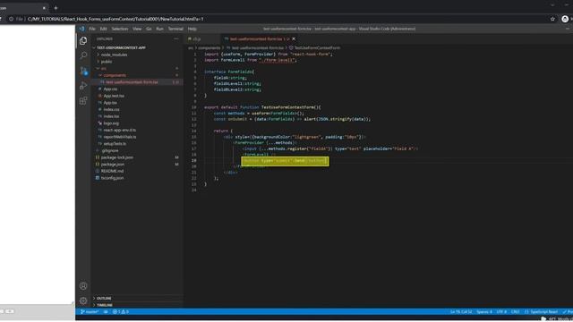Collapse the components folder
Image resolution: width=573 pixels, height=322 pixels.
coord(115,75)
